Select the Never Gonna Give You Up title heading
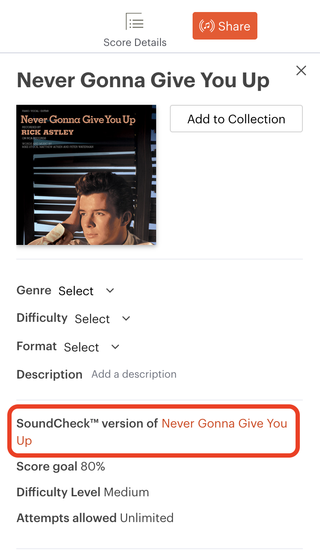The height and width of the screenshot is (550, 320). (x=143, y=80)
